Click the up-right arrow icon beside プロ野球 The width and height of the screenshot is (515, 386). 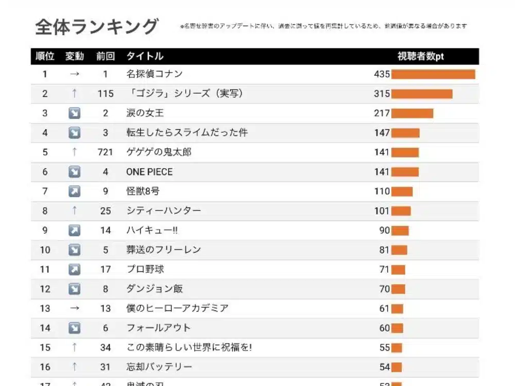(x=74, y=269)
